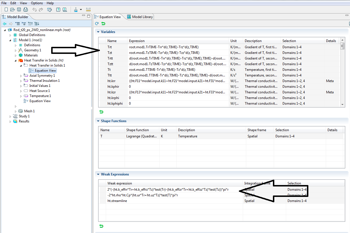This screenshot has width=350, height=233.
Task: Click the Print icon in the toolbar
Action: pyautogui.click(x=26, y=10)
